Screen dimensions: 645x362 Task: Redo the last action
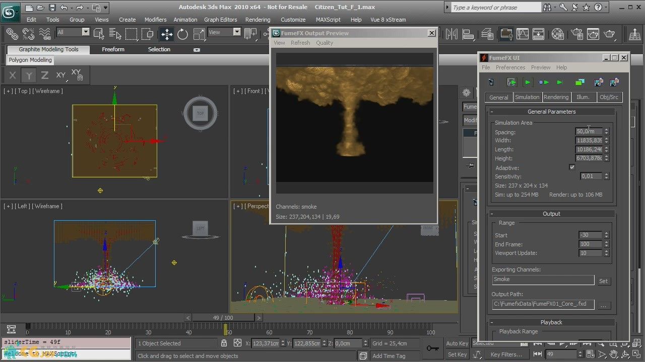coord(81,8)
